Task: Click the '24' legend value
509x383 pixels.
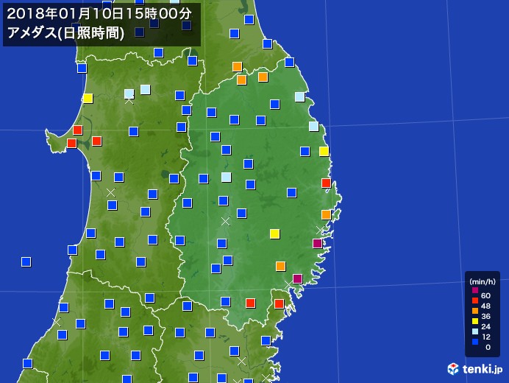Action: (x=485, y=326)
